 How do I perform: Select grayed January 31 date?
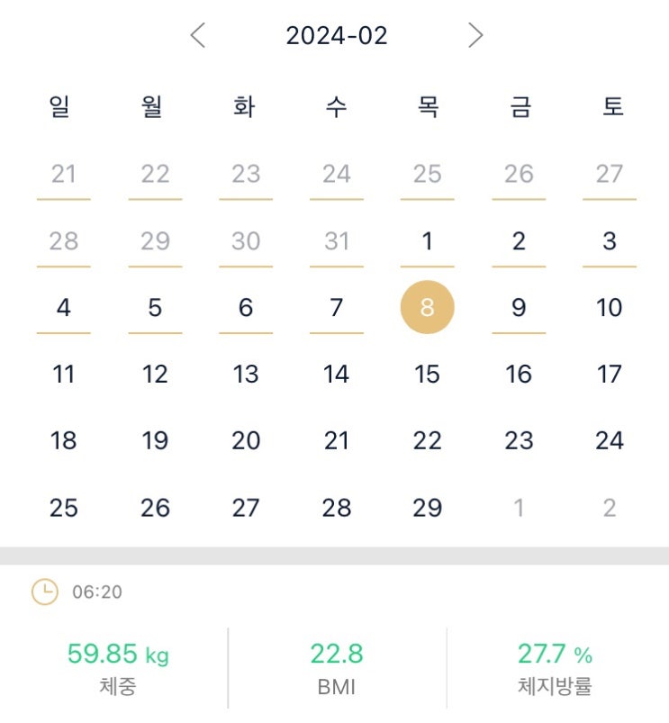click(336, 241)
